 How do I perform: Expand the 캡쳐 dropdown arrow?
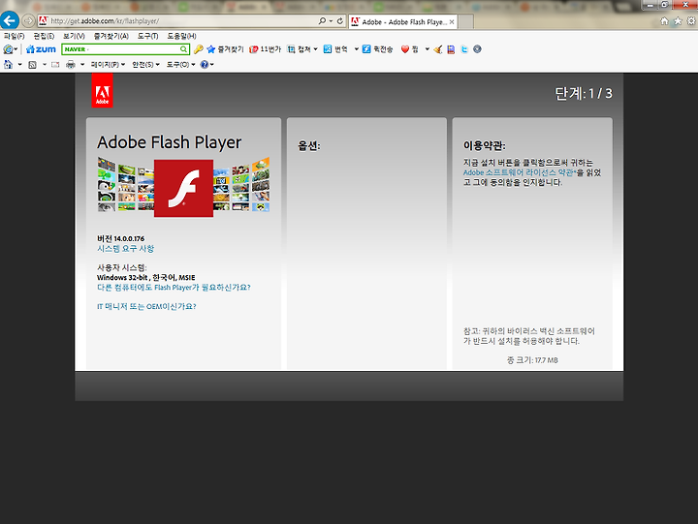pyautogui.click(x=316, y=49)
